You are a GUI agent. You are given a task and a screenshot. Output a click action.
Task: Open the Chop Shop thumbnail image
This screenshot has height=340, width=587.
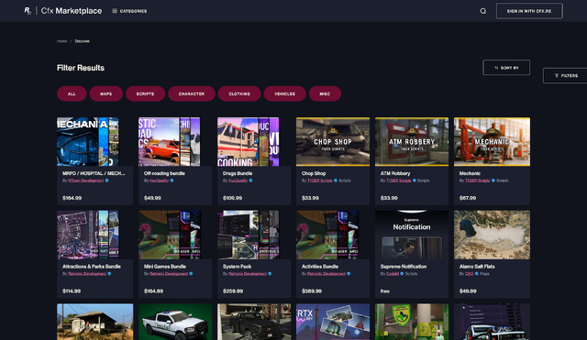pos(333,142)
